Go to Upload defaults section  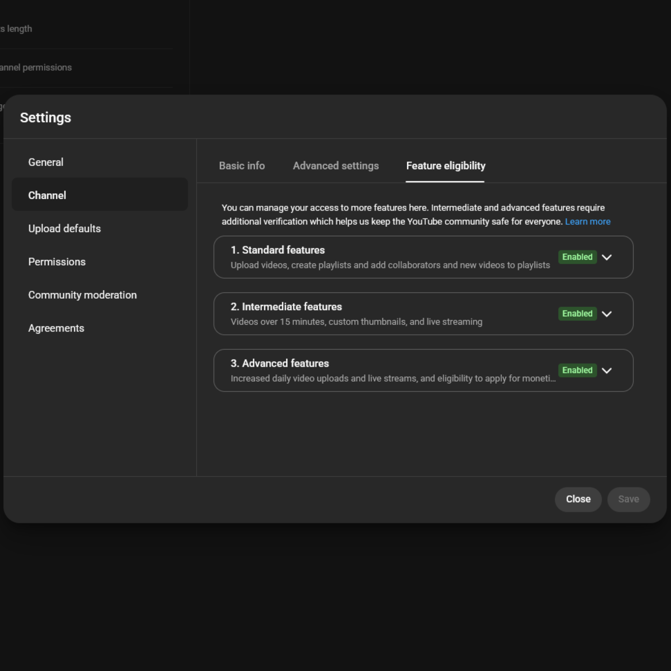[64, 229]
